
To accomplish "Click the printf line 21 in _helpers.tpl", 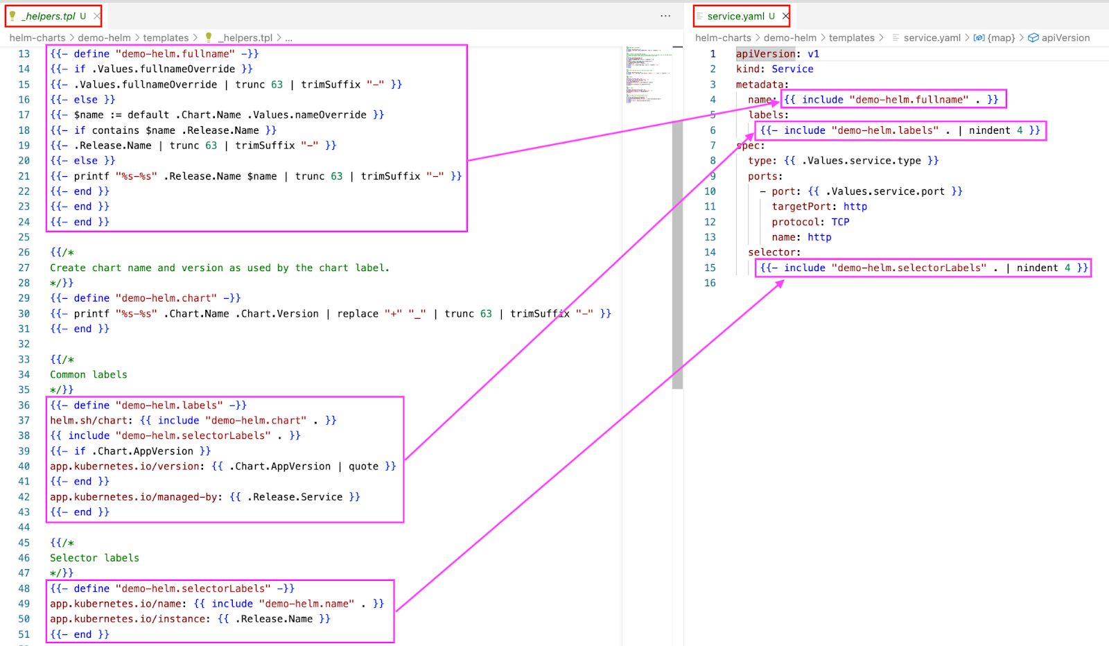I will point(256,176).
